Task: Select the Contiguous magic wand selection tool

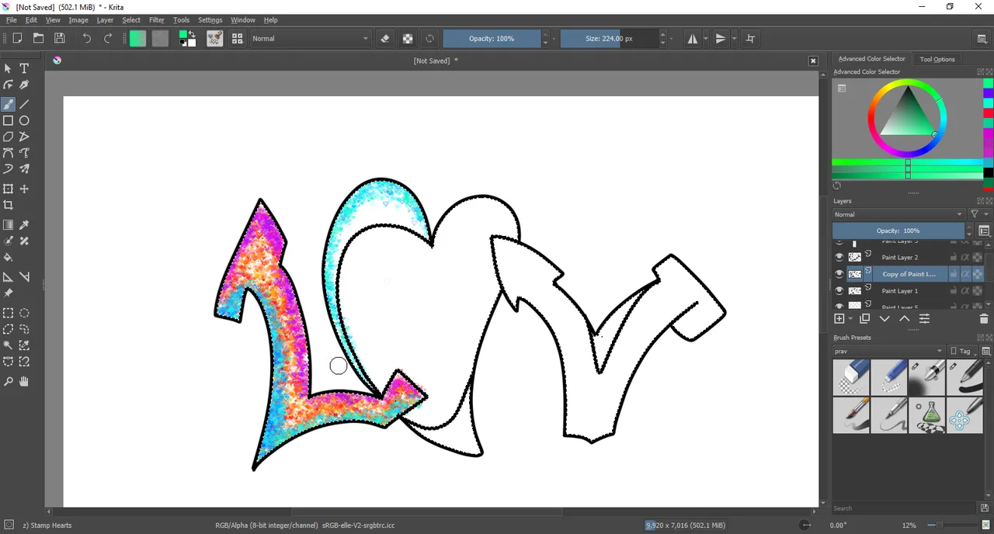Action: click(x=8, y=345)
